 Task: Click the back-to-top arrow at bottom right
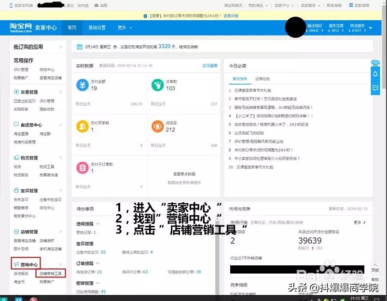tap(376, 265)
